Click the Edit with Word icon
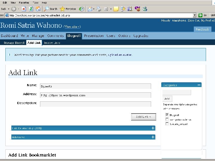 point(106,9)
